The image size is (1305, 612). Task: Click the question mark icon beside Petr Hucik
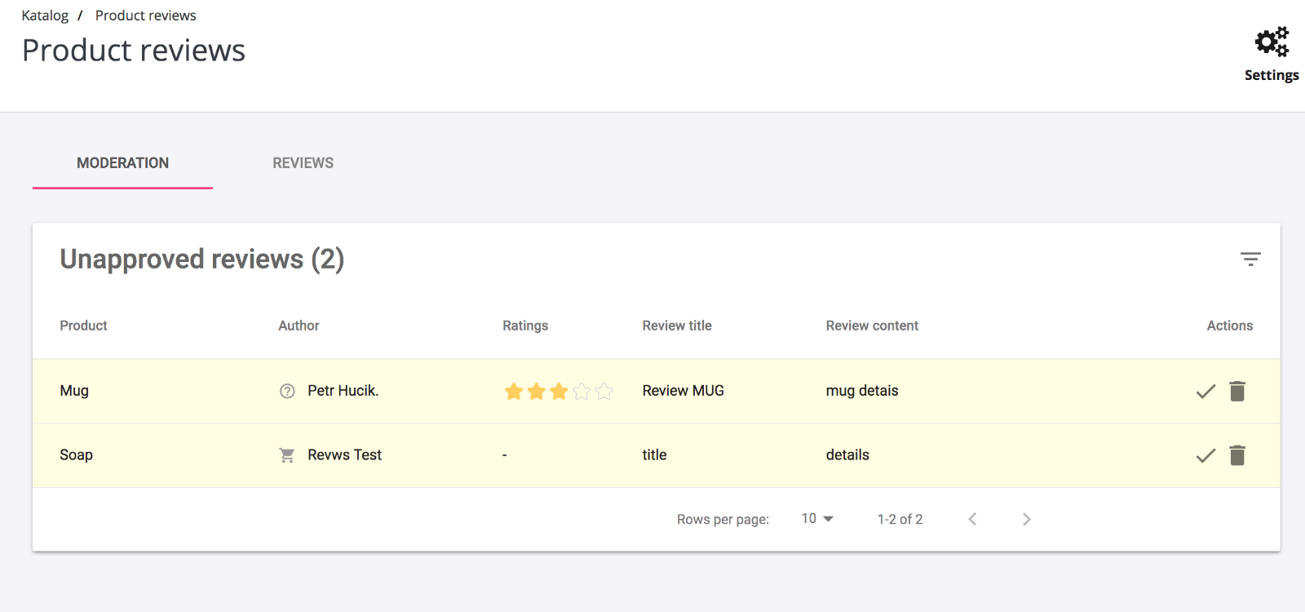(287, 391)
